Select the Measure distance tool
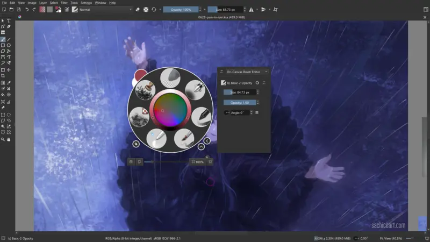This screenshot has width=430, height=242. [9, 102]
